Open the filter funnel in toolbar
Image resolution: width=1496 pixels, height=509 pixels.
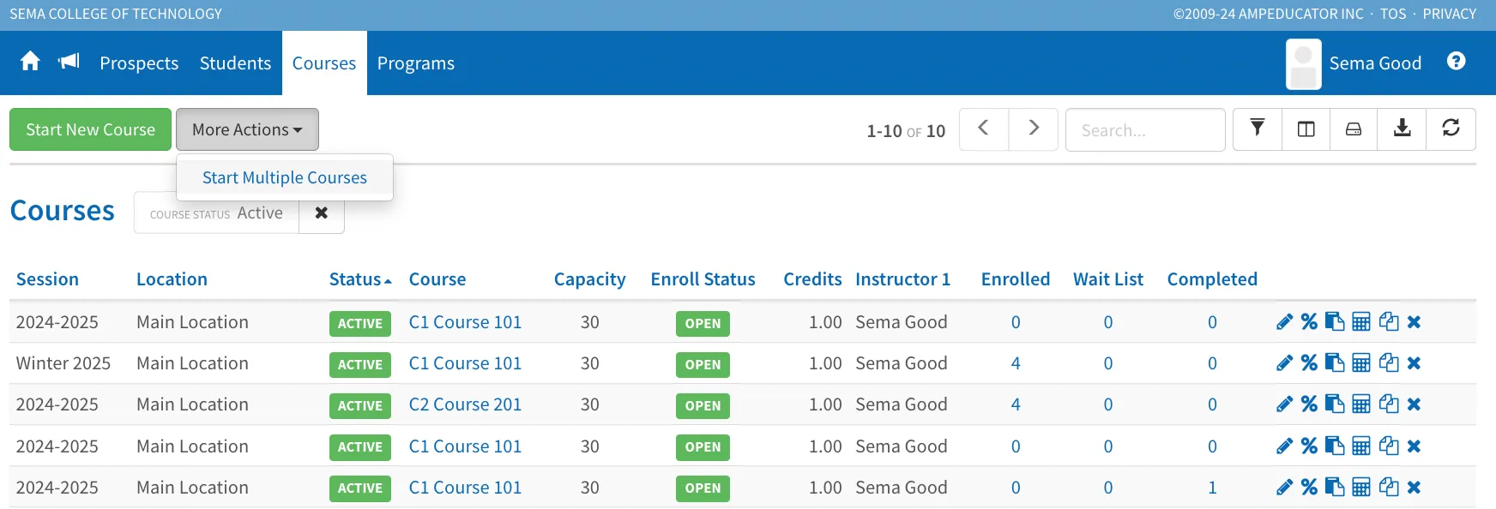click(x=1257, y=129)
